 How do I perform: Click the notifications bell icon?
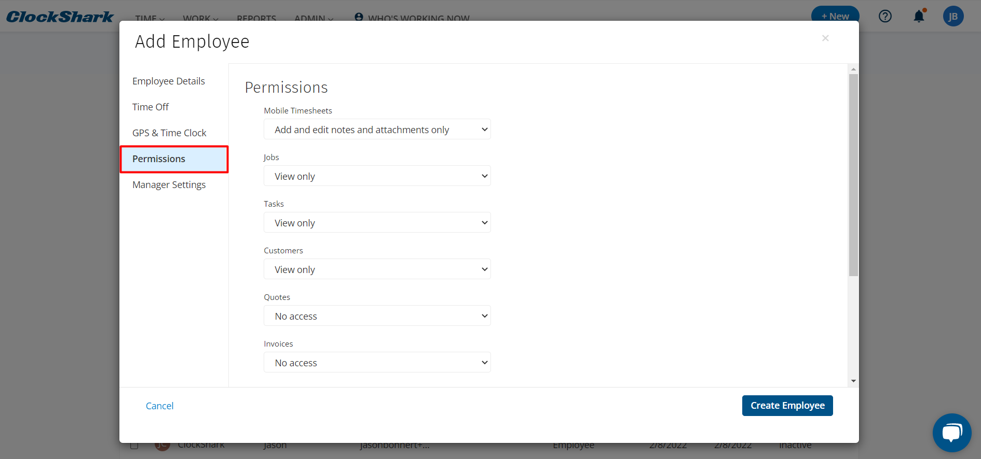coord(919,17)
